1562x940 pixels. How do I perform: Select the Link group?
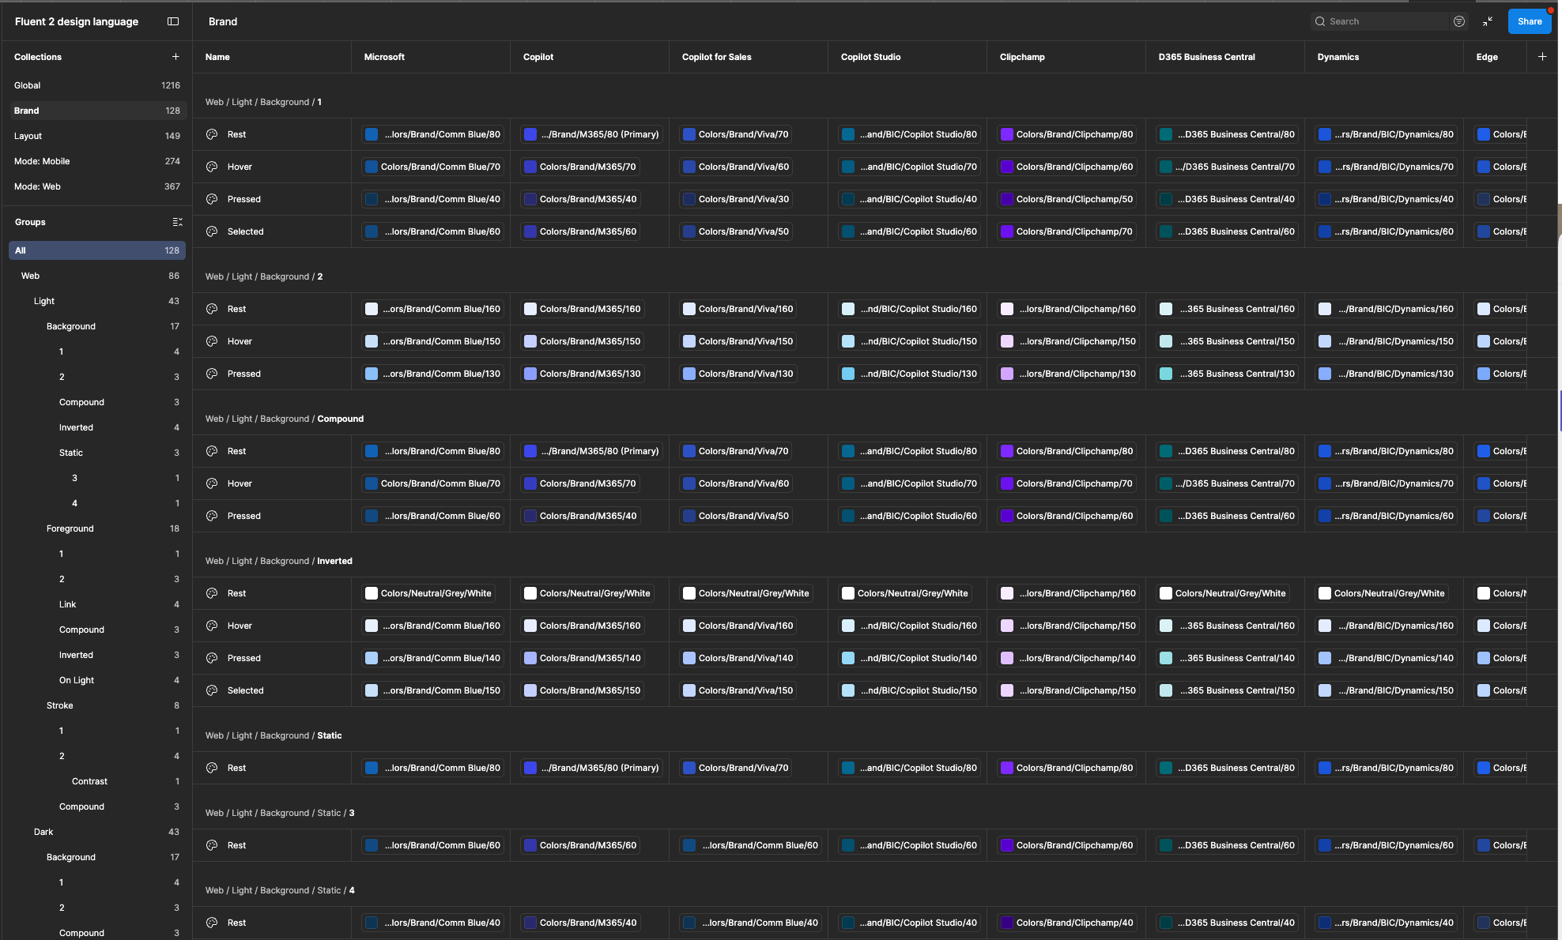pyautogui.click(x=97, y=604)
